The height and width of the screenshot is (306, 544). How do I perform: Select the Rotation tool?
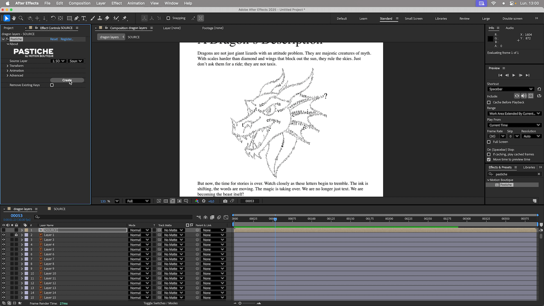click(53, 18)
